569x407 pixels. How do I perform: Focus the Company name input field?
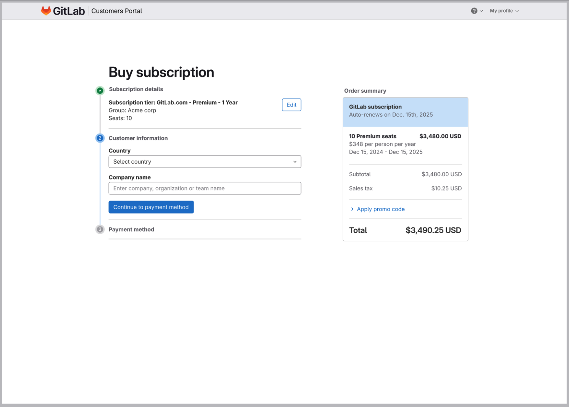205,188
